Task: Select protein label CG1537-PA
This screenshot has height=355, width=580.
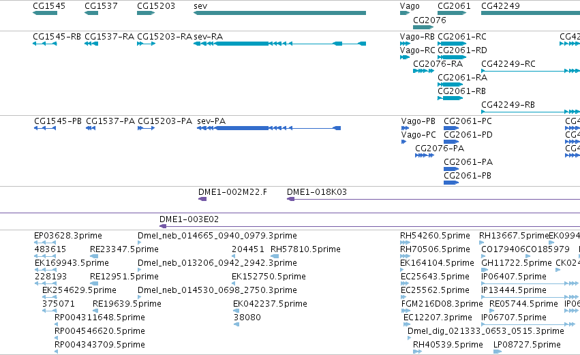Action: [x=110, y=121]
